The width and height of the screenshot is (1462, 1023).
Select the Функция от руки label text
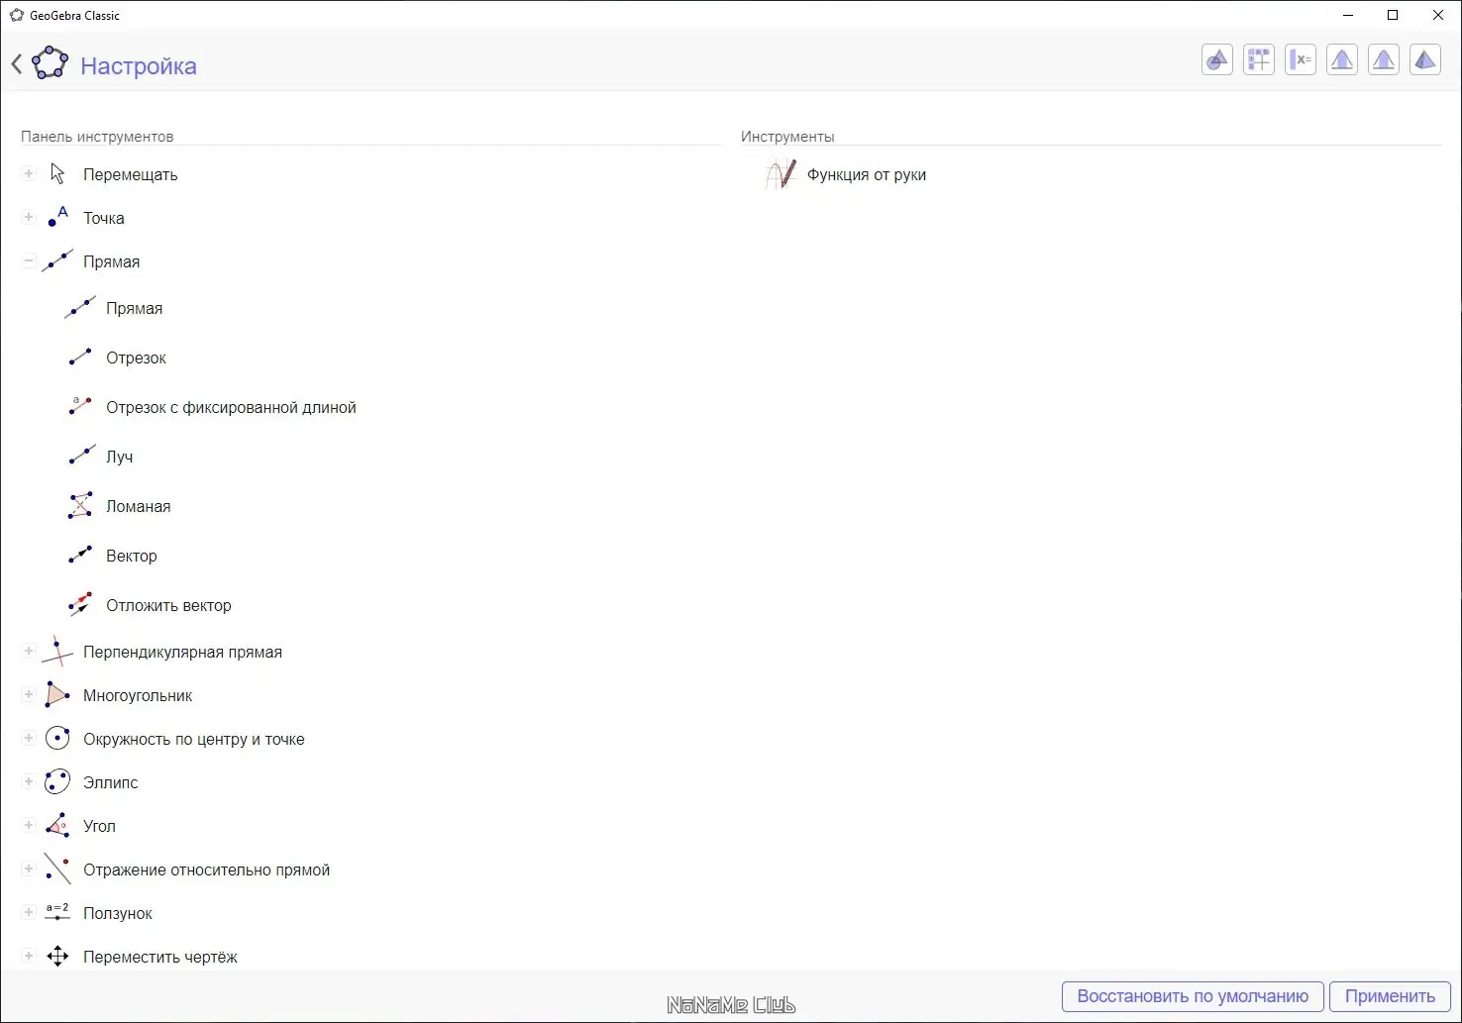[867, 175]
